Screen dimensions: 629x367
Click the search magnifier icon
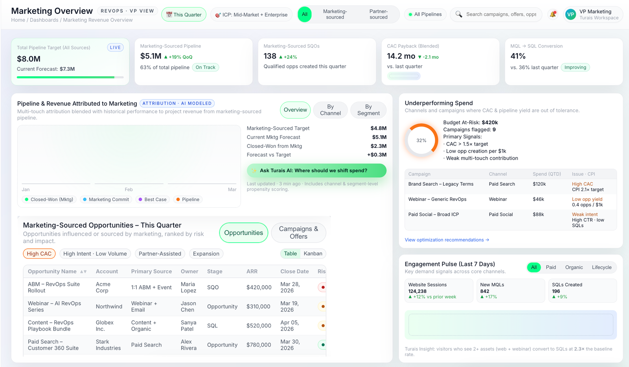[459, 14]
